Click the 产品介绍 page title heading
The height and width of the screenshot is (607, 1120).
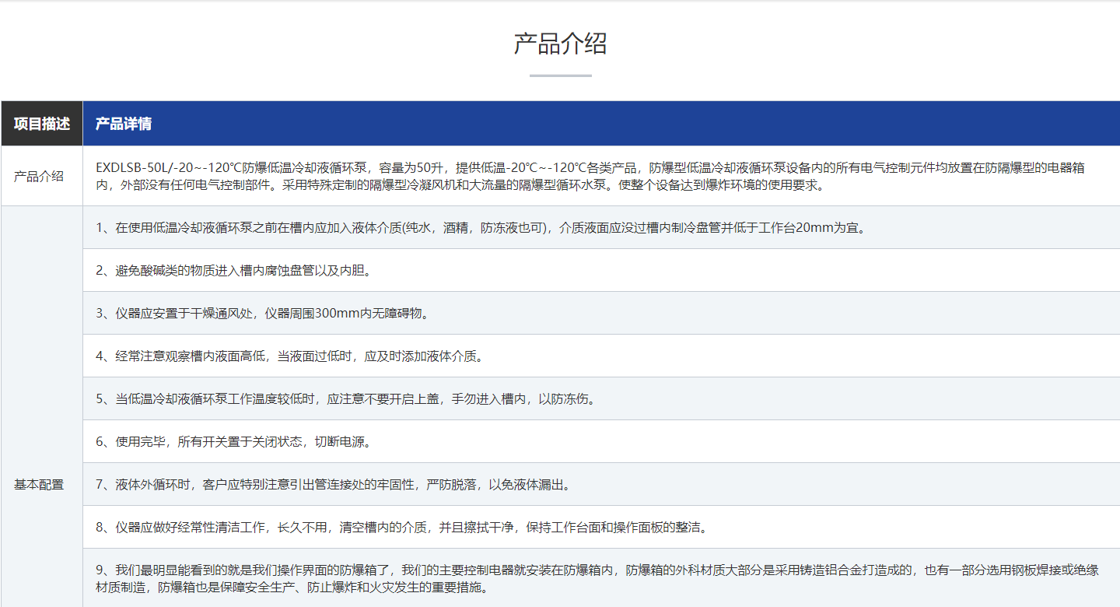tap(559, 45)
